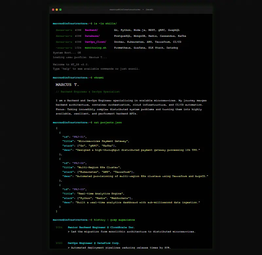Click 'DevOps Engineer @ DataFlow Corp.' heading

94,243
